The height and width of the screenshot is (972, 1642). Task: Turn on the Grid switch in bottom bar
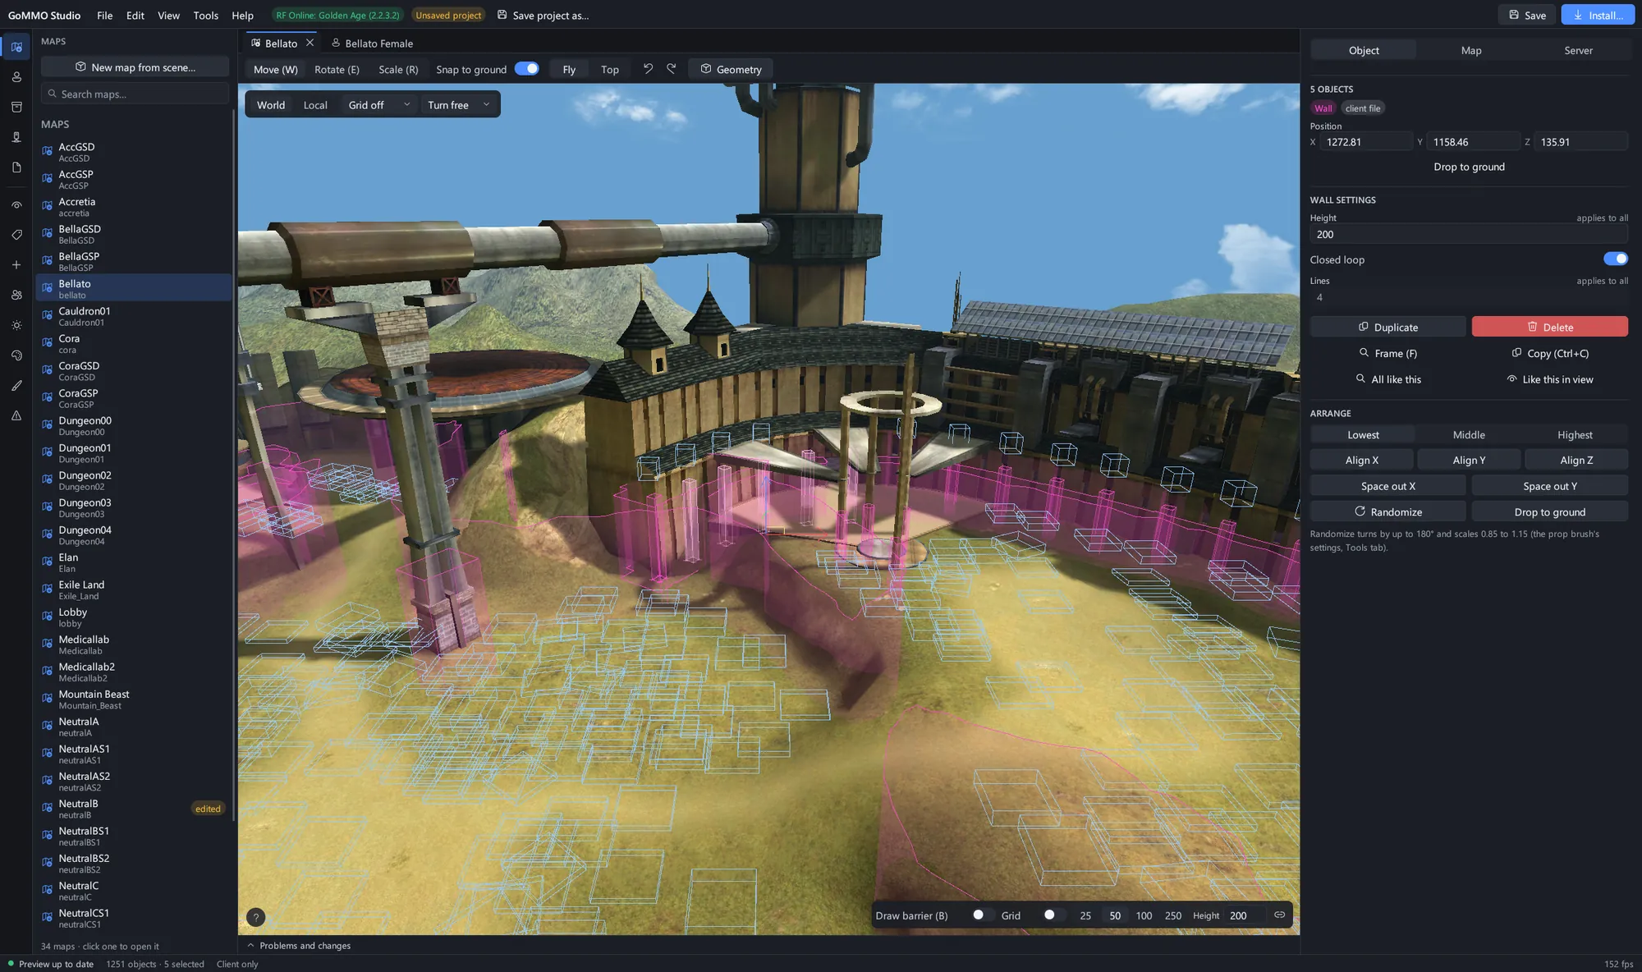point(1053,915)
